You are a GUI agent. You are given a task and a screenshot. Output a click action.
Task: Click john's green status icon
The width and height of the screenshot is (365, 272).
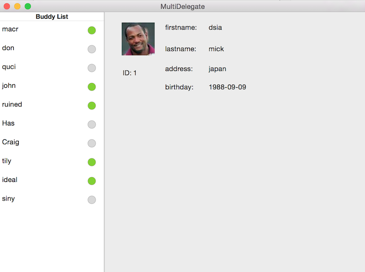coord(92,86)
